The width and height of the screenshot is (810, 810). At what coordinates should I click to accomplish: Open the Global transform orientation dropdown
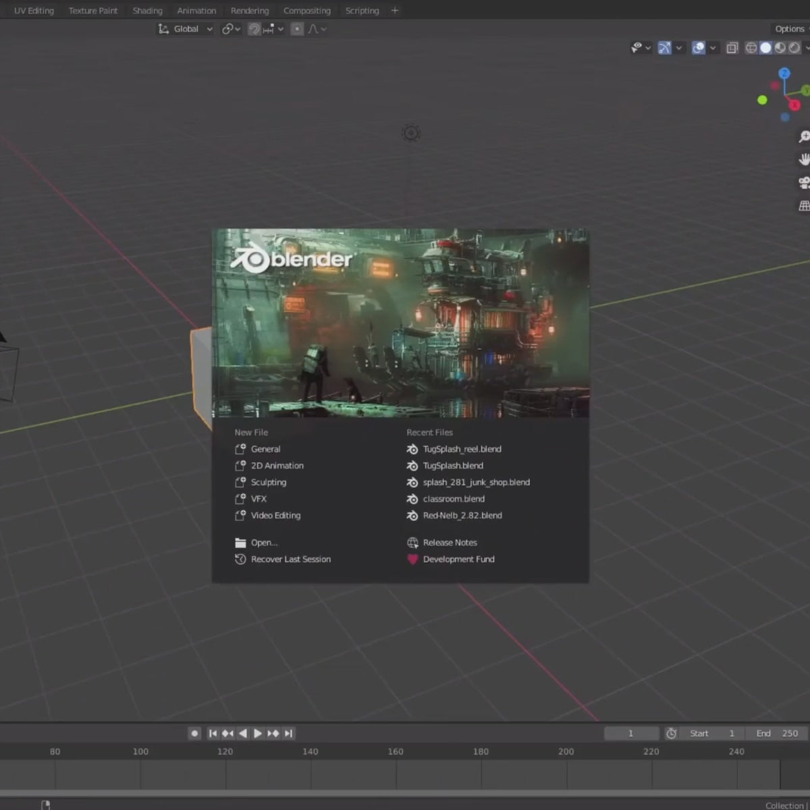pos(186,29)
